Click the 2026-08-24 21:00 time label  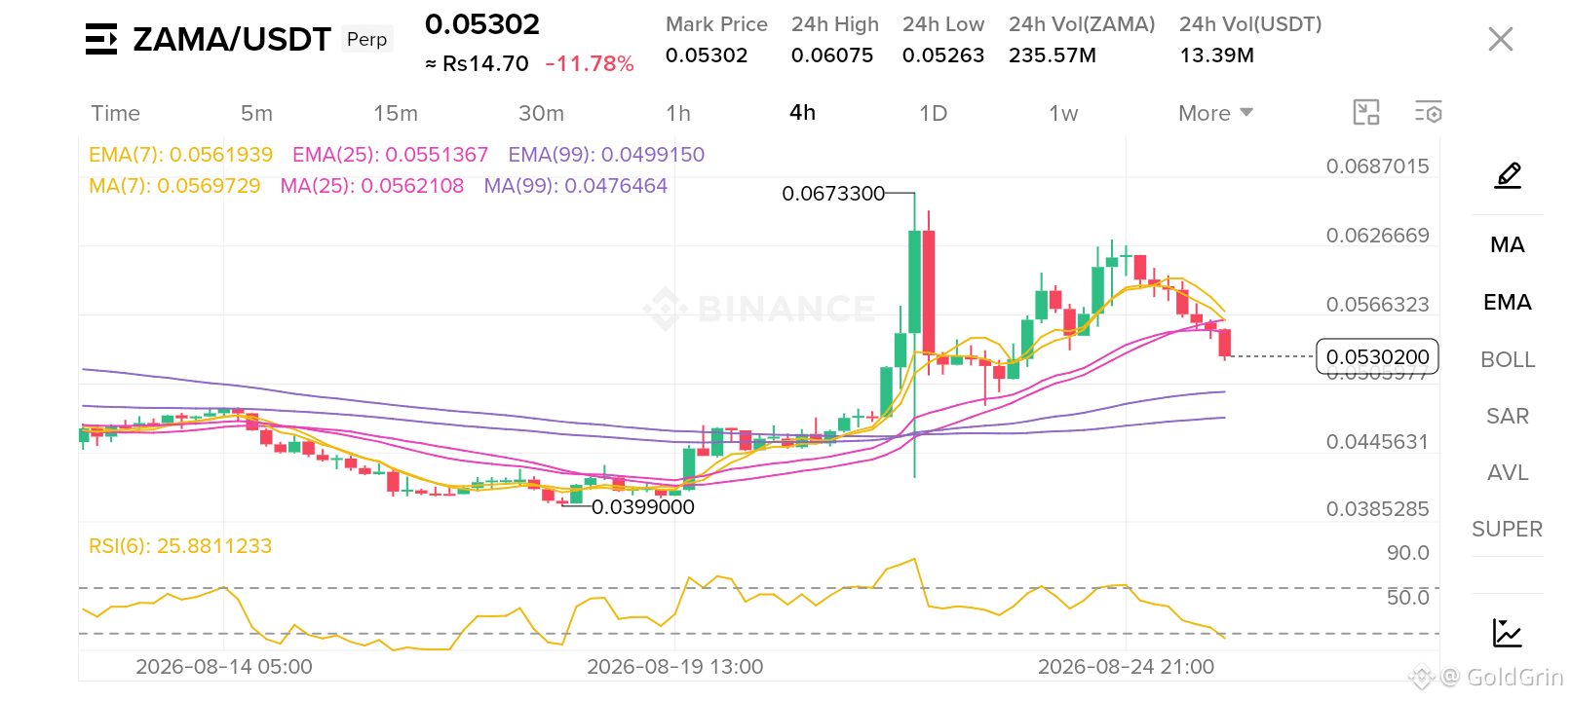tap(1126, 667)
